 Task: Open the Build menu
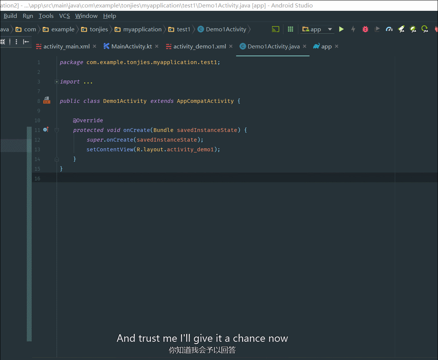click(x=10, y=16)
